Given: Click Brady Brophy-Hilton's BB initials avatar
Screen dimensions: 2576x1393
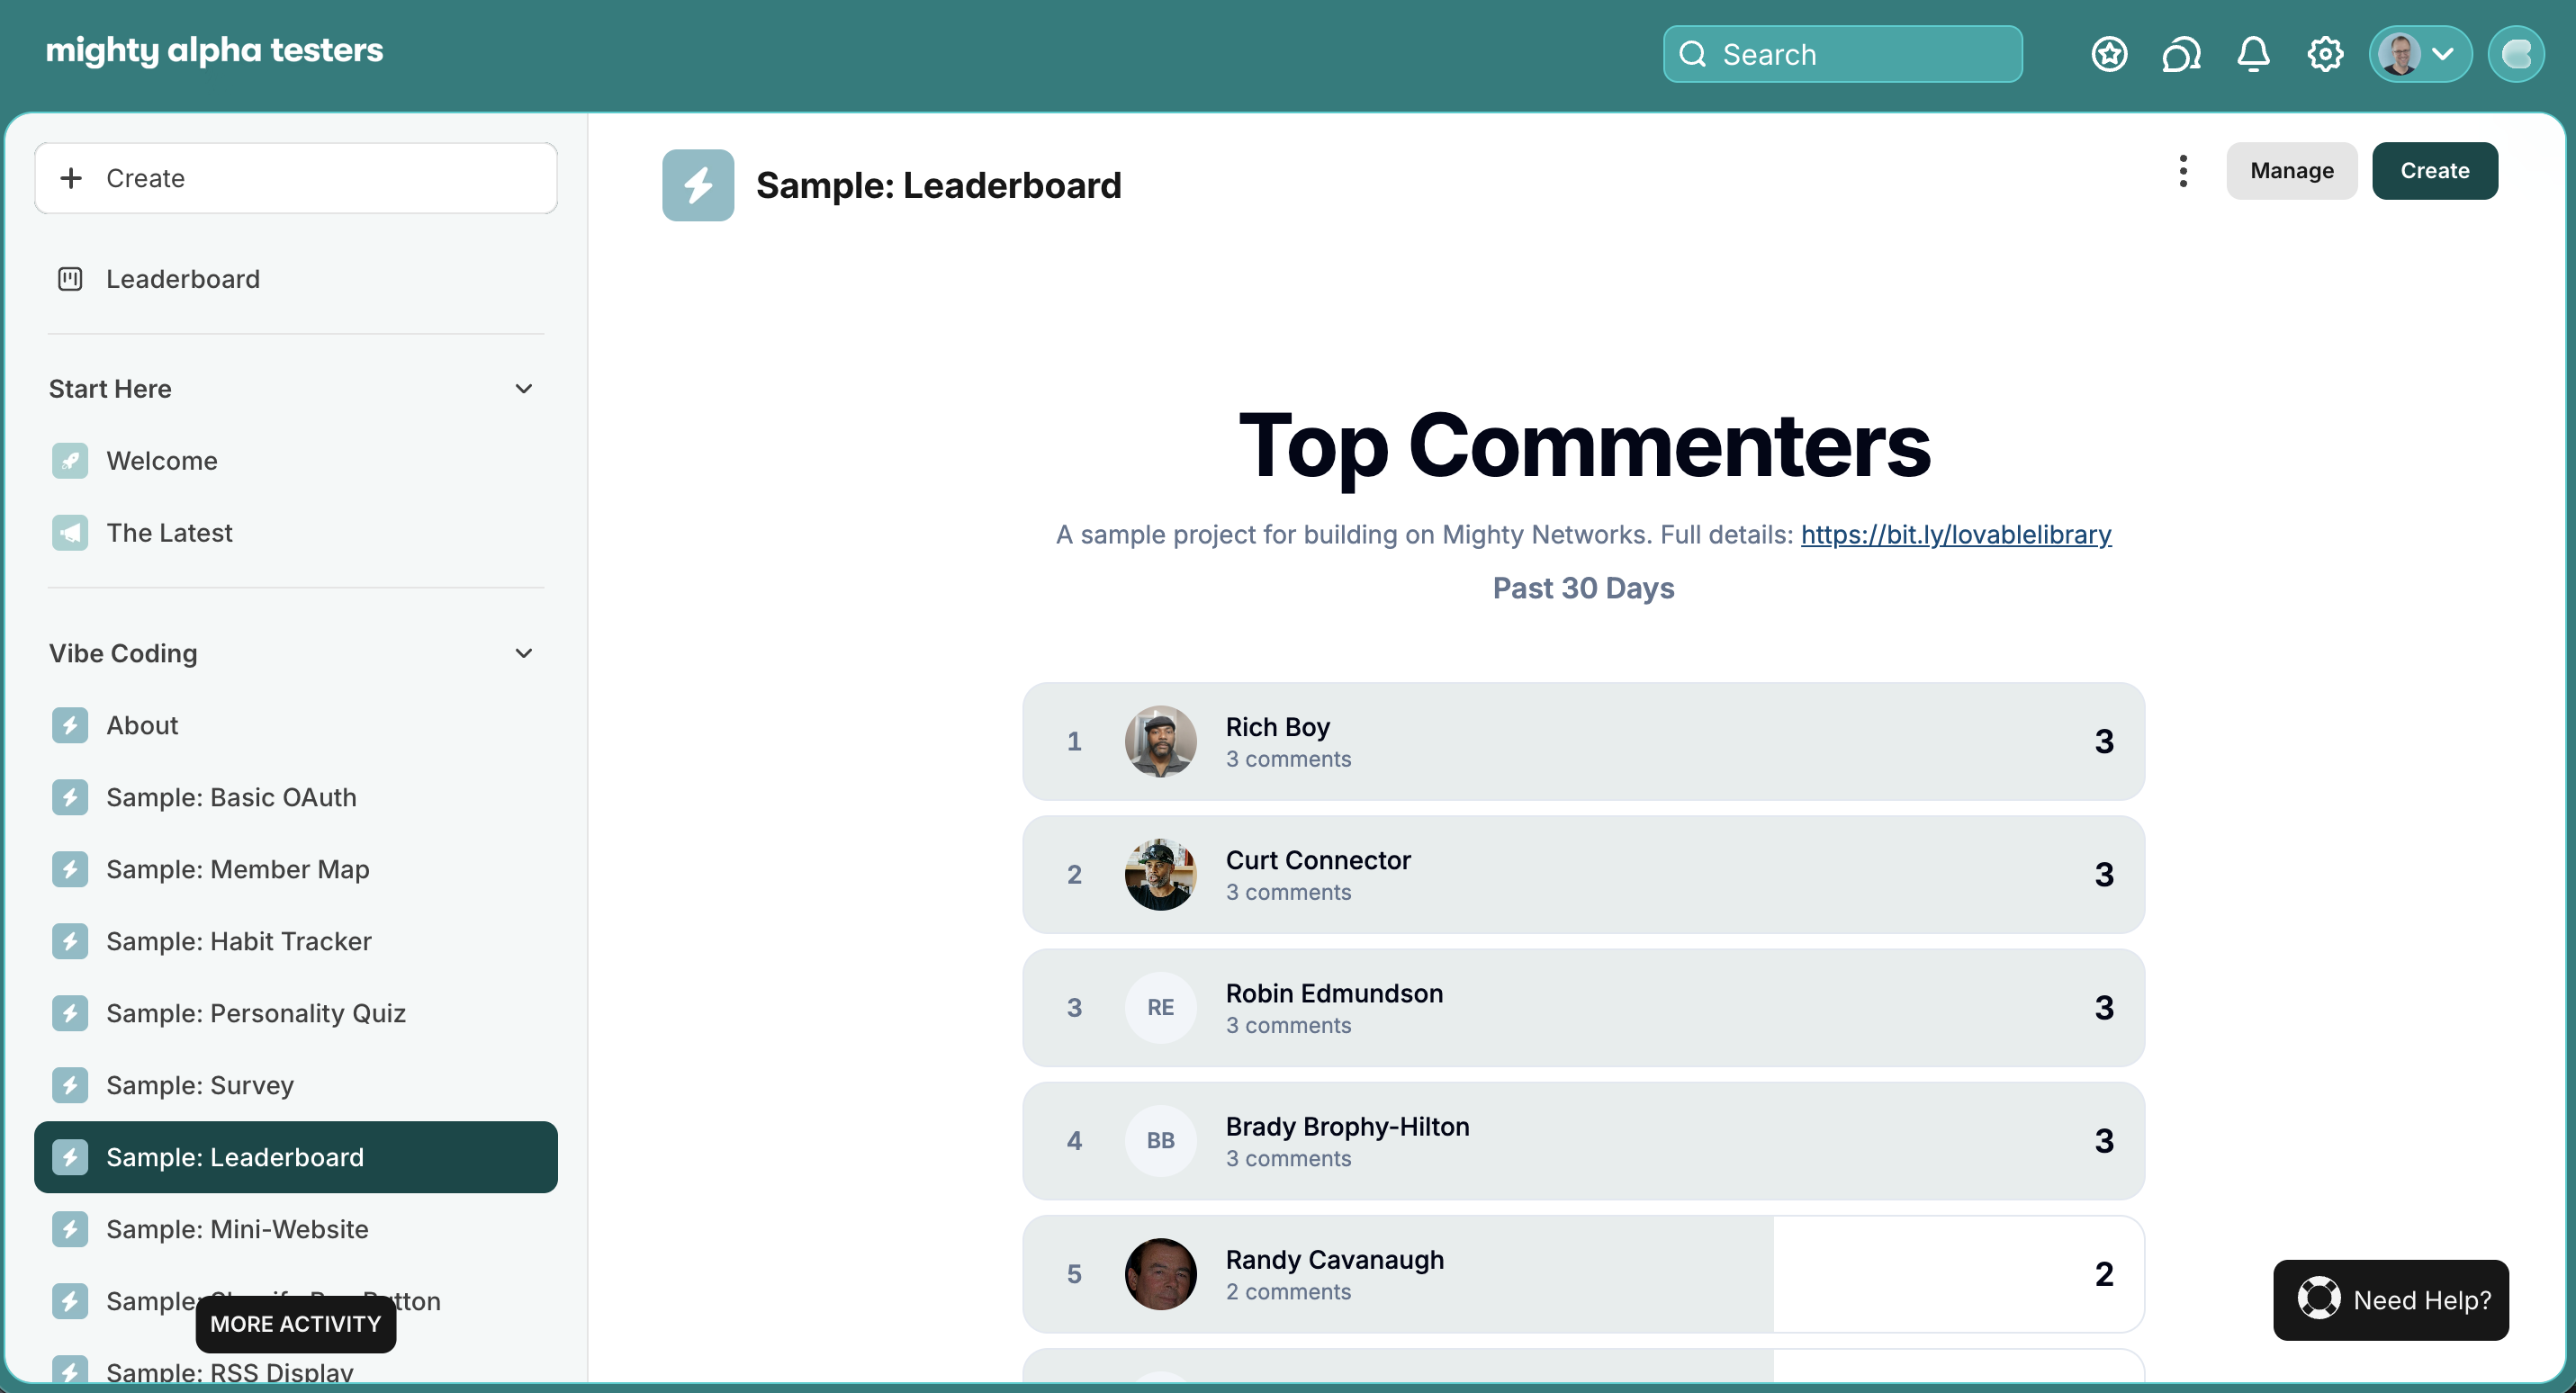Looking at the screenshot, I should coord(1160,1140).
